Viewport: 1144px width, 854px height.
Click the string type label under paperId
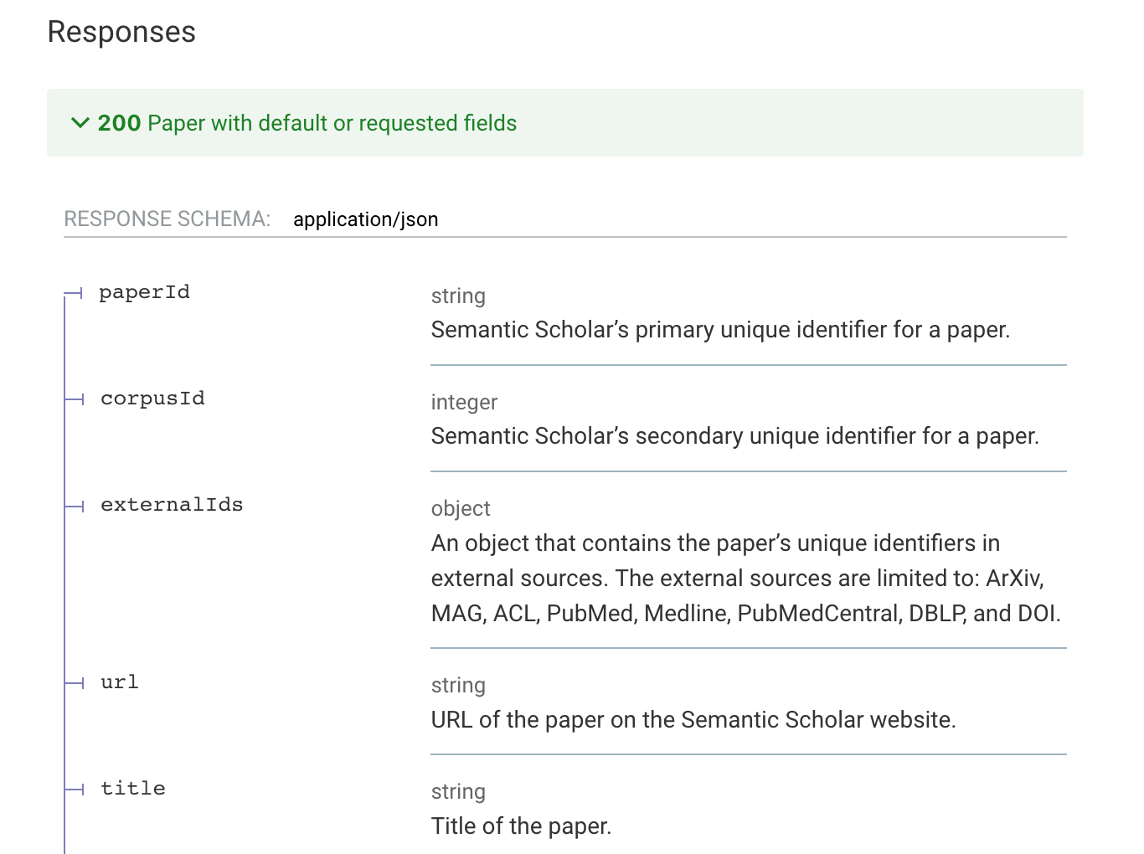pyautogui.click(x=458, y=296)
